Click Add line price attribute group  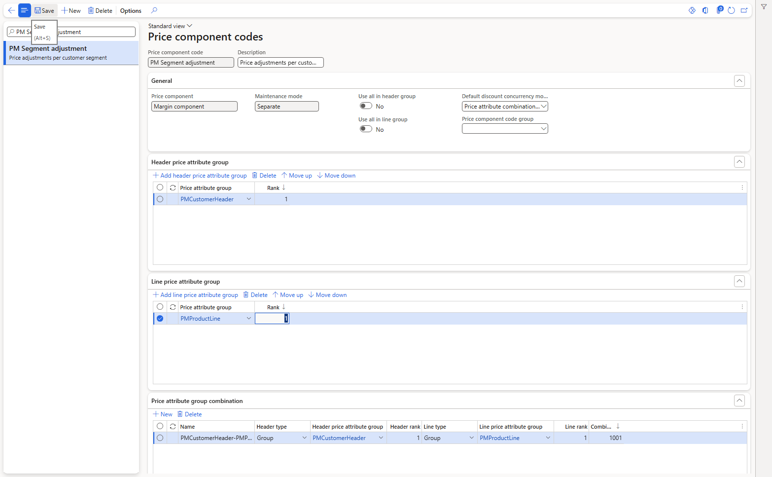(x=195, y=295)
